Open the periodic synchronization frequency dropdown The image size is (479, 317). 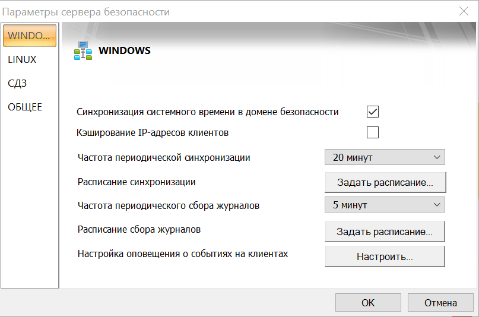[385, 157]
